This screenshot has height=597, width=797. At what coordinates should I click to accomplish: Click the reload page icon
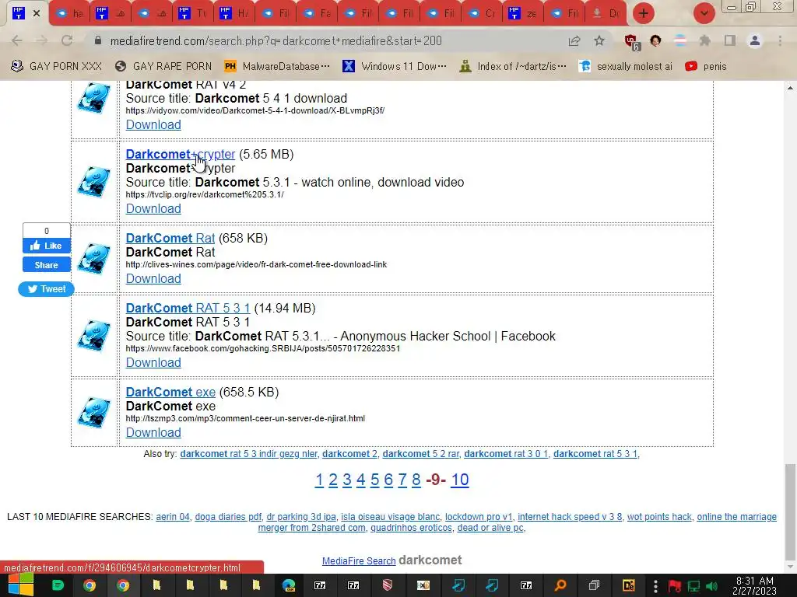point(67,40)
